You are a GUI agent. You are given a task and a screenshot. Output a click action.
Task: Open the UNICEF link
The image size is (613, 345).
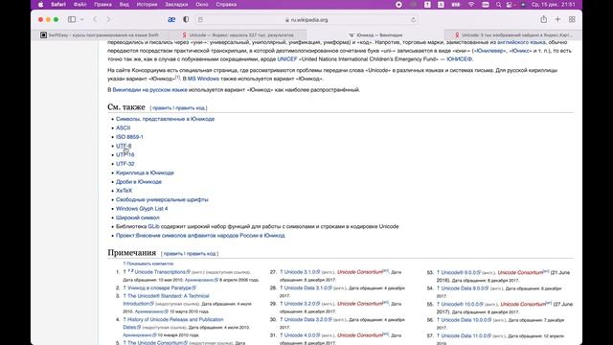point(287,59)
